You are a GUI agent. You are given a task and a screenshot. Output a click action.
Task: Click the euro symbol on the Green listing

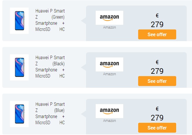pos(157,15)
